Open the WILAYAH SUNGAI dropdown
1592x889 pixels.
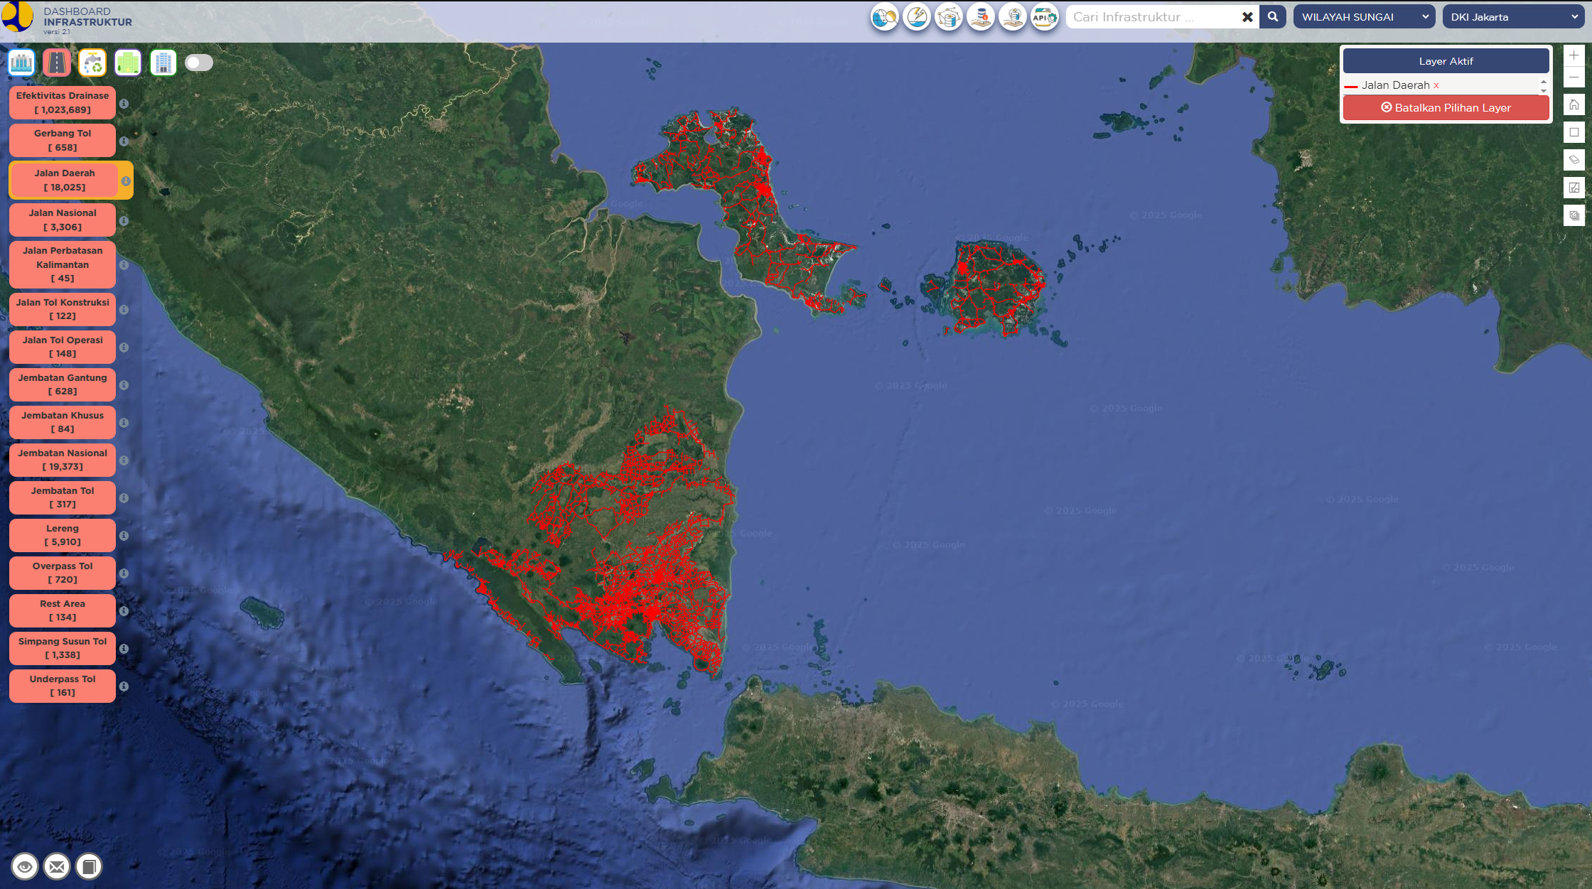tap(1364, 17)
